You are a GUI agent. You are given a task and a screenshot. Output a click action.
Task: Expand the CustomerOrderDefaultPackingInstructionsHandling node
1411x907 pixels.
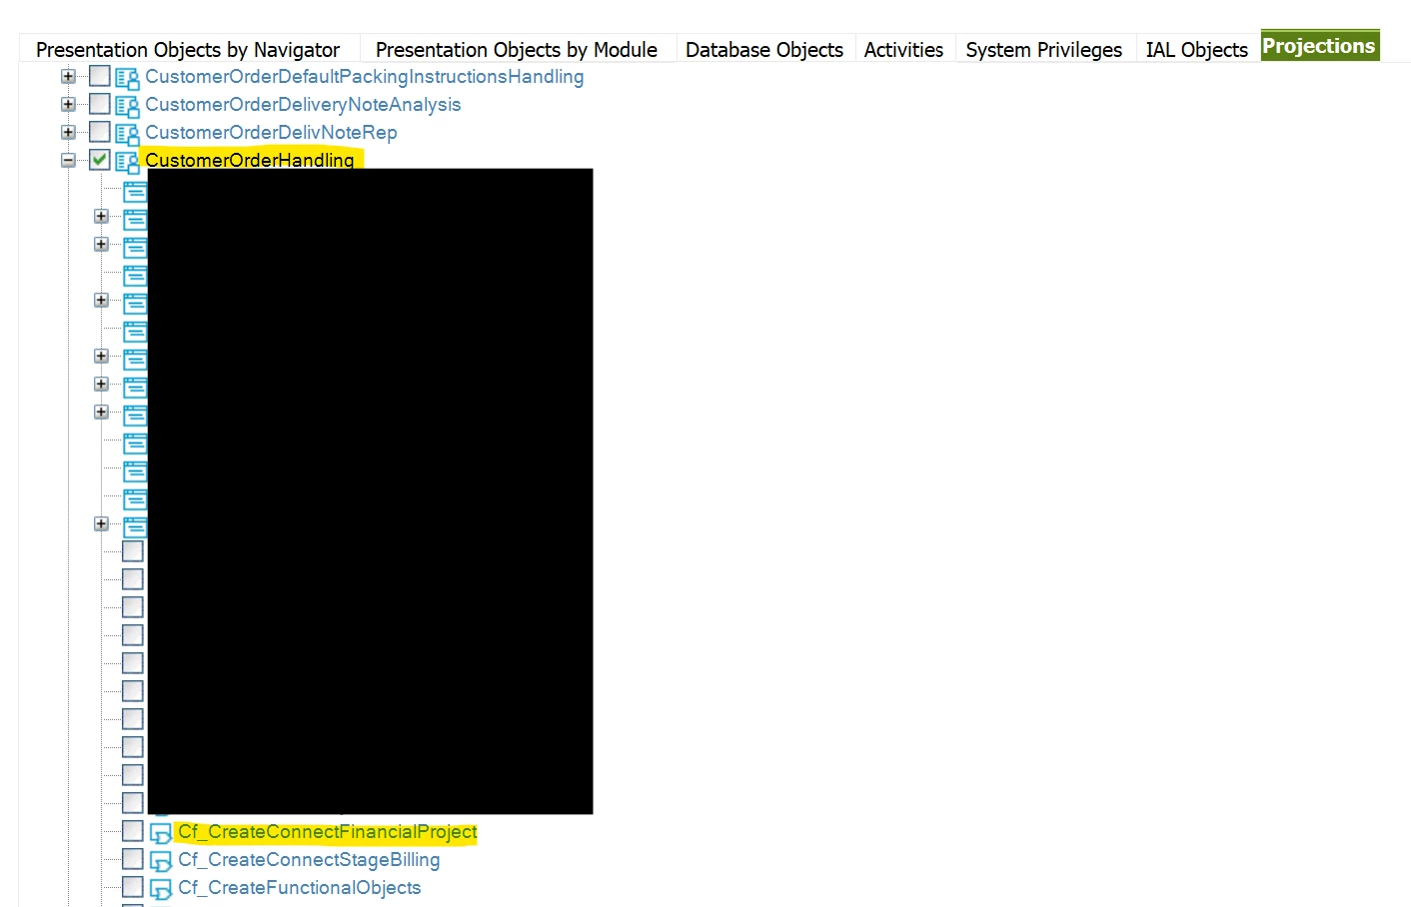point(68,76)
